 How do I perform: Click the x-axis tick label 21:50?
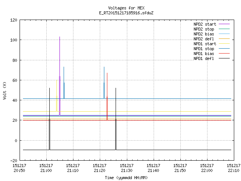[180, 170]
